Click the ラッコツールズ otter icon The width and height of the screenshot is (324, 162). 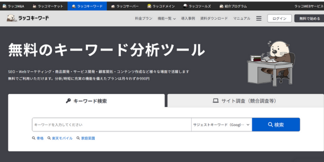185,6
